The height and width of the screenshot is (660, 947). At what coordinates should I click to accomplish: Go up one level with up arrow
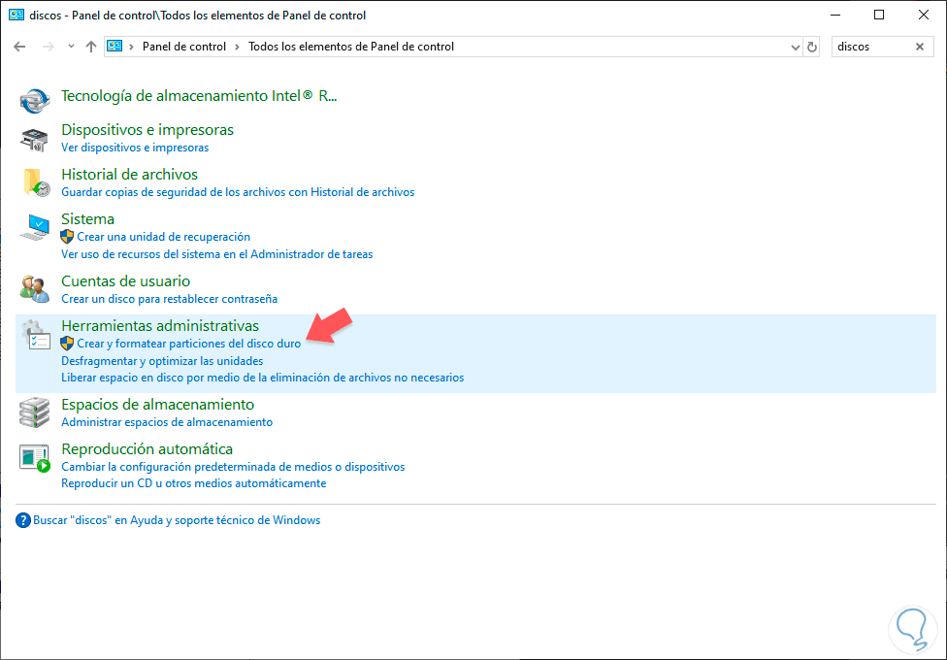91,47
